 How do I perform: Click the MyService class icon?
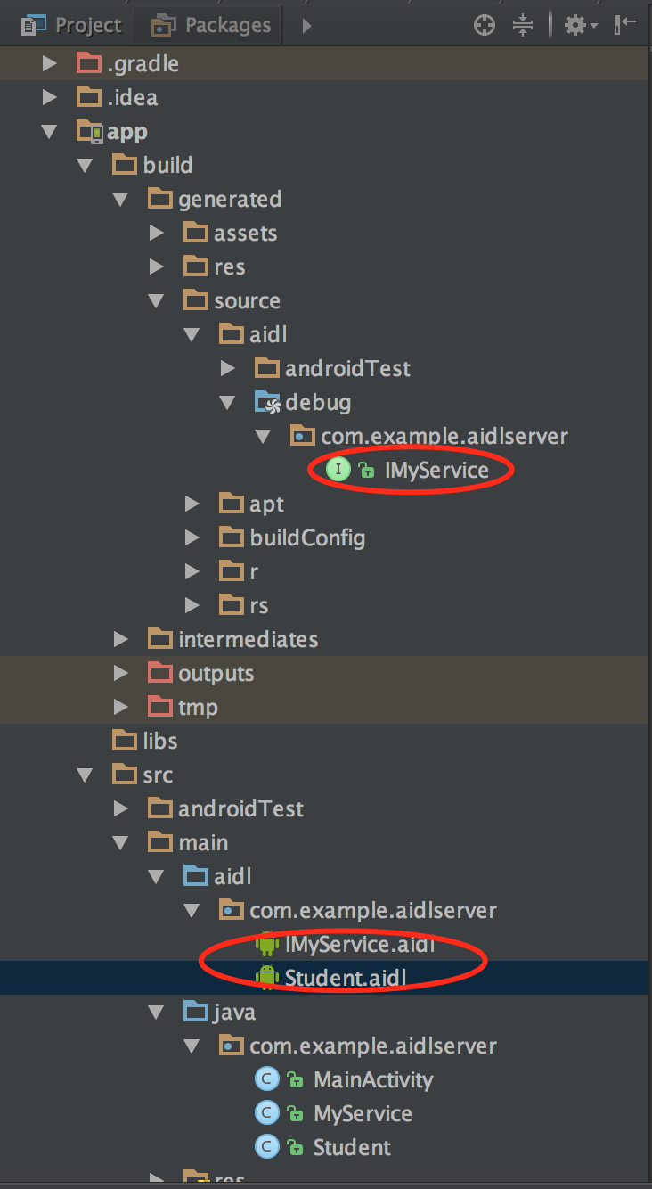(266, 1114)
